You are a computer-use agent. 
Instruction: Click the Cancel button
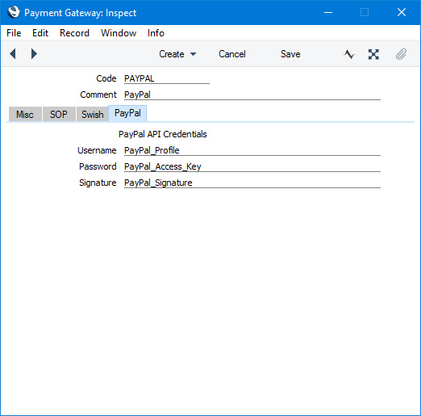click(x=232, y=54)
